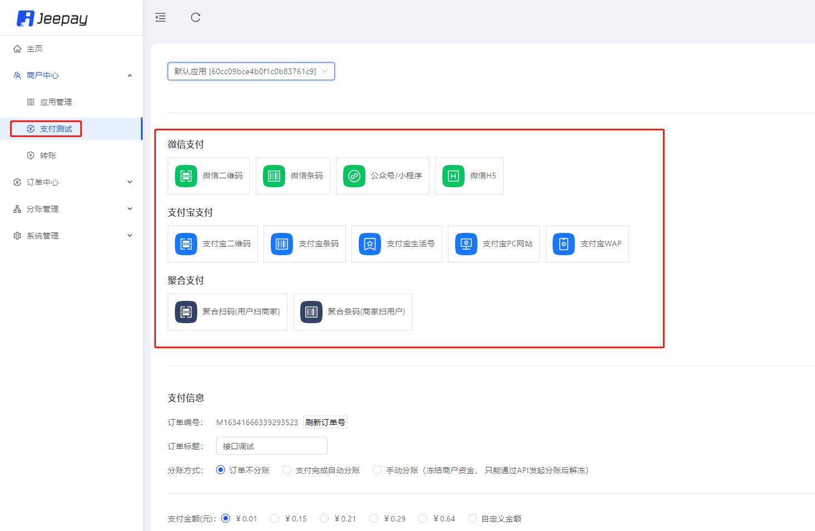Click the 分账管理 menu label

pyautogui.click(x=42, y=209)
